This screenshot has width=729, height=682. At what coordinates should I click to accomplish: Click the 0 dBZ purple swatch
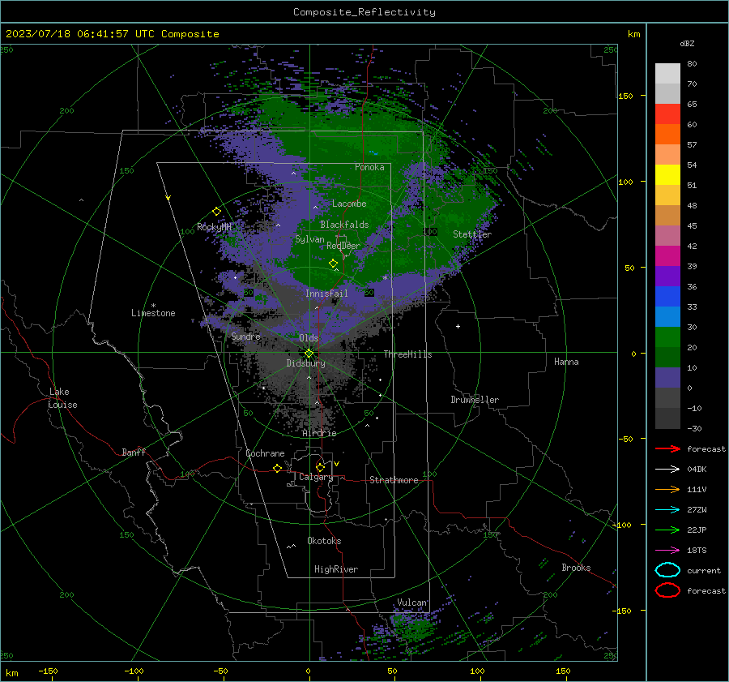(x=667, y=378)
